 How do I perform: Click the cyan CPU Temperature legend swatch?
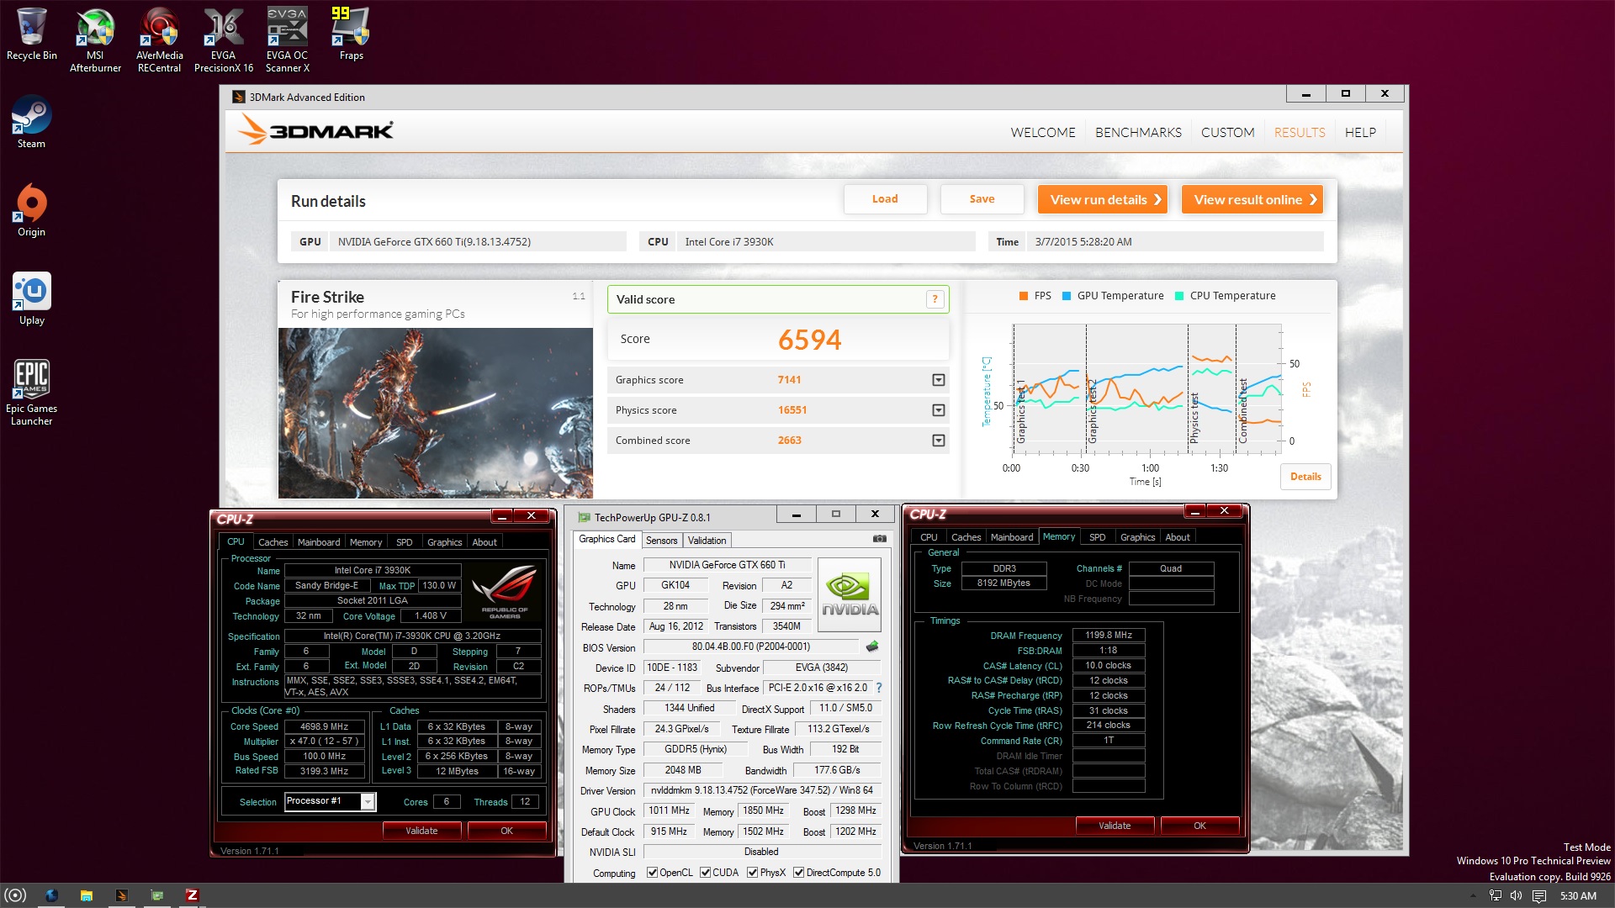coord(1179,296)
